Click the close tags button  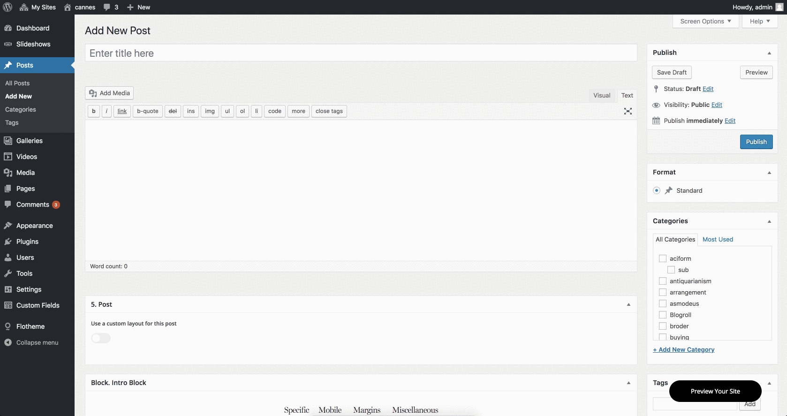329,111
